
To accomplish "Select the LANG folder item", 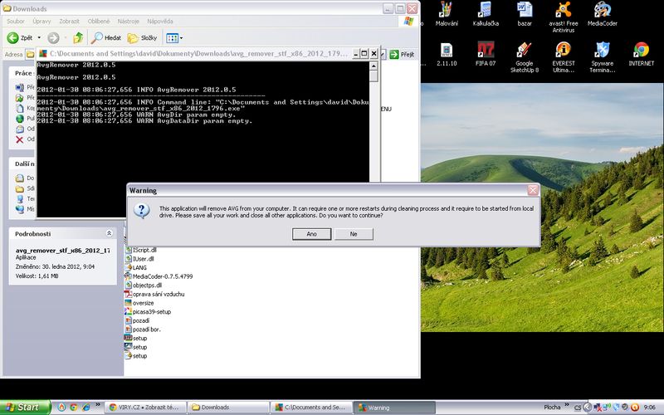I will (135, 267).
